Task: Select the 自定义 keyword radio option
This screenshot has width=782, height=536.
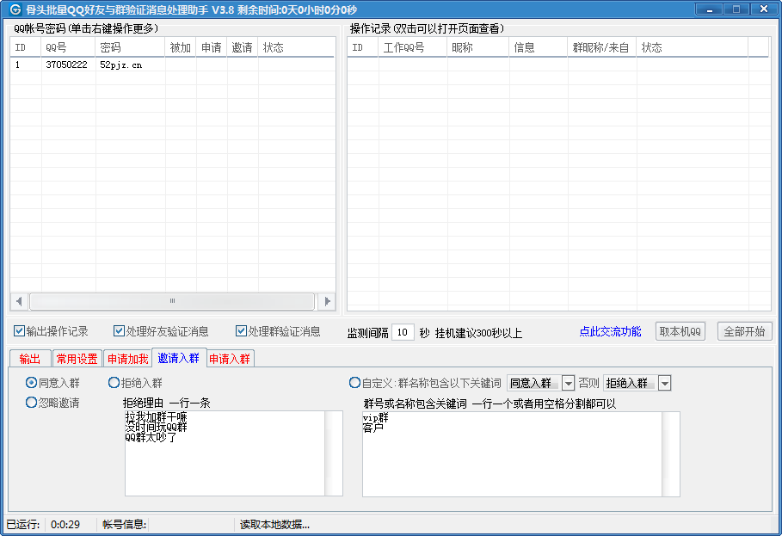Action: coord(354,383)
